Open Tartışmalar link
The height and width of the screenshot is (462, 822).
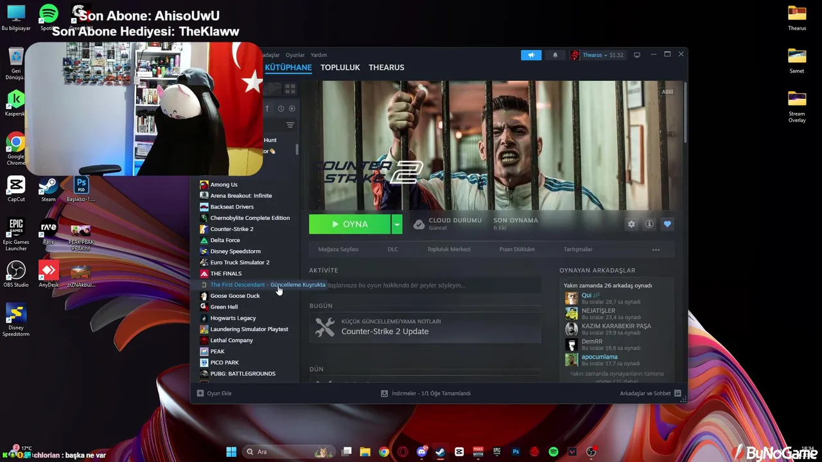pos(578,249)
